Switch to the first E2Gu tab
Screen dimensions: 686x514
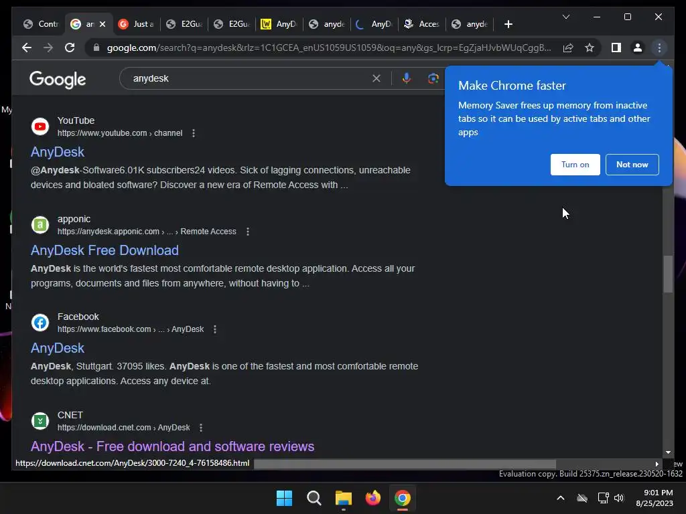pos(184,24)
